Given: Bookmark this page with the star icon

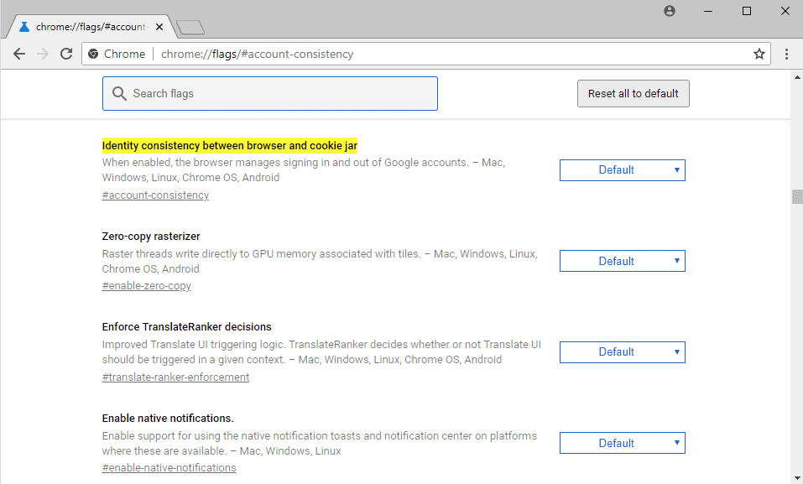Looking at the screenshot, I should coord(759,54).
